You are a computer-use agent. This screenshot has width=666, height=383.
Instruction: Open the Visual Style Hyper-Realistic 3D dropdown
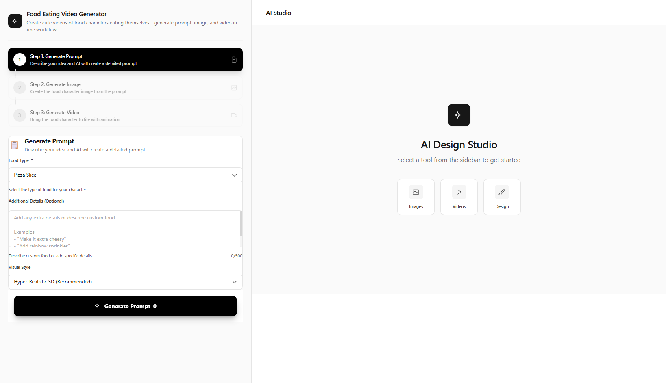tap(125, 282)
